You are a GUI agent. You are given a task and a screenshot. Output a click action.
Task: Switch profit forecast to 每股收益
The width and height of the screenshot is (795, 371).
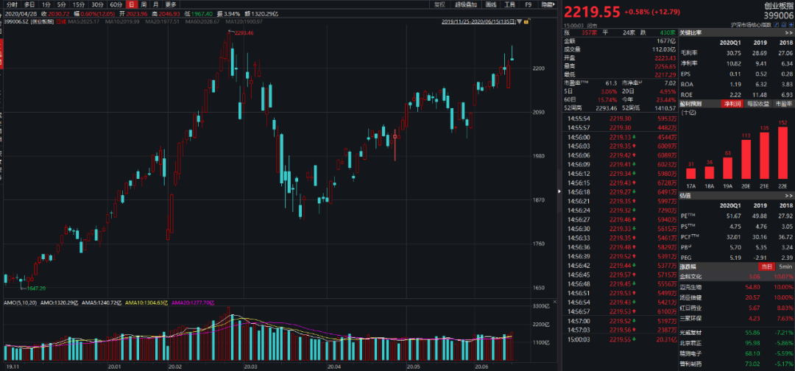pos(760,105)
